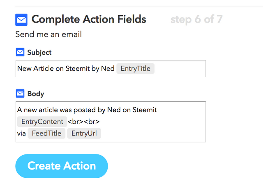Select the EntryTitle ingredient chip in Subject

point(135,69)
